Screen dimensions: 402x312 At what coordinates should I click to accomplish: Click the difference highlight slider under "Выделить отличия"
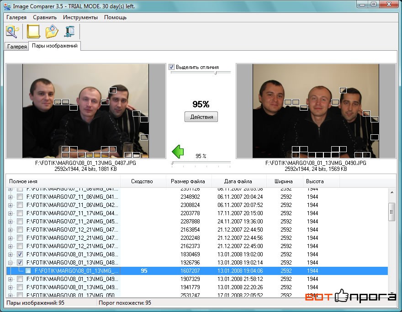201,73
